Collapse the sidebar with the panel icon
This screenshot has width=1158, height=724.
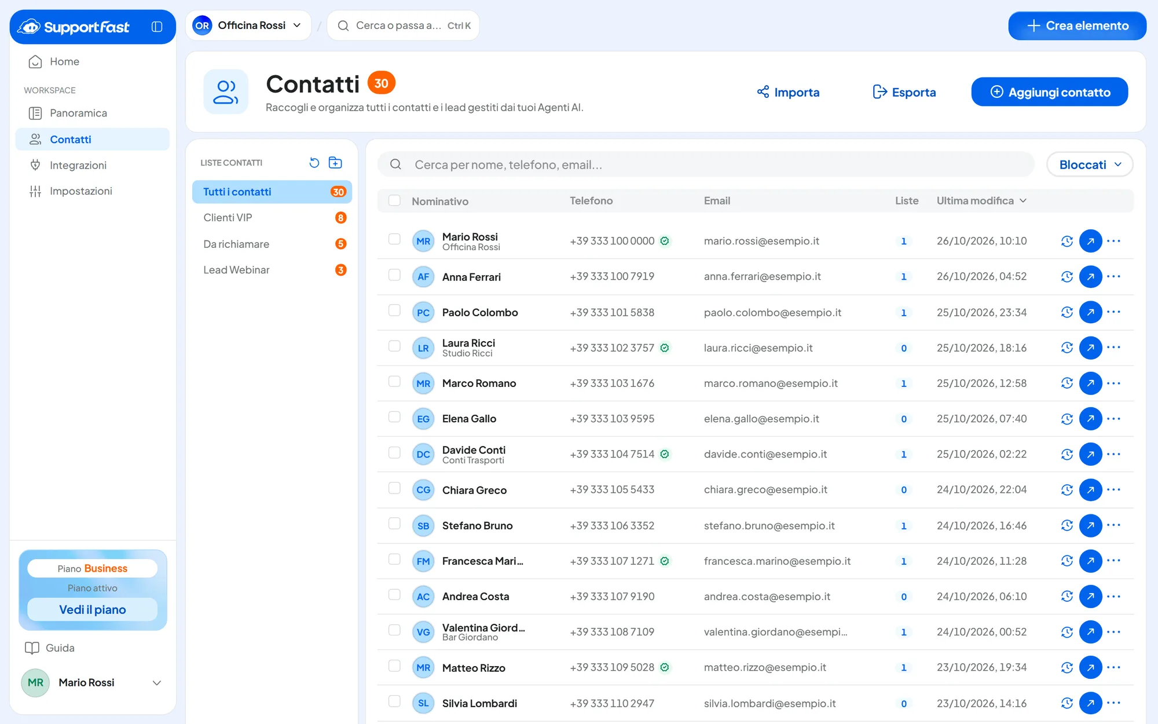click(157, 27)
